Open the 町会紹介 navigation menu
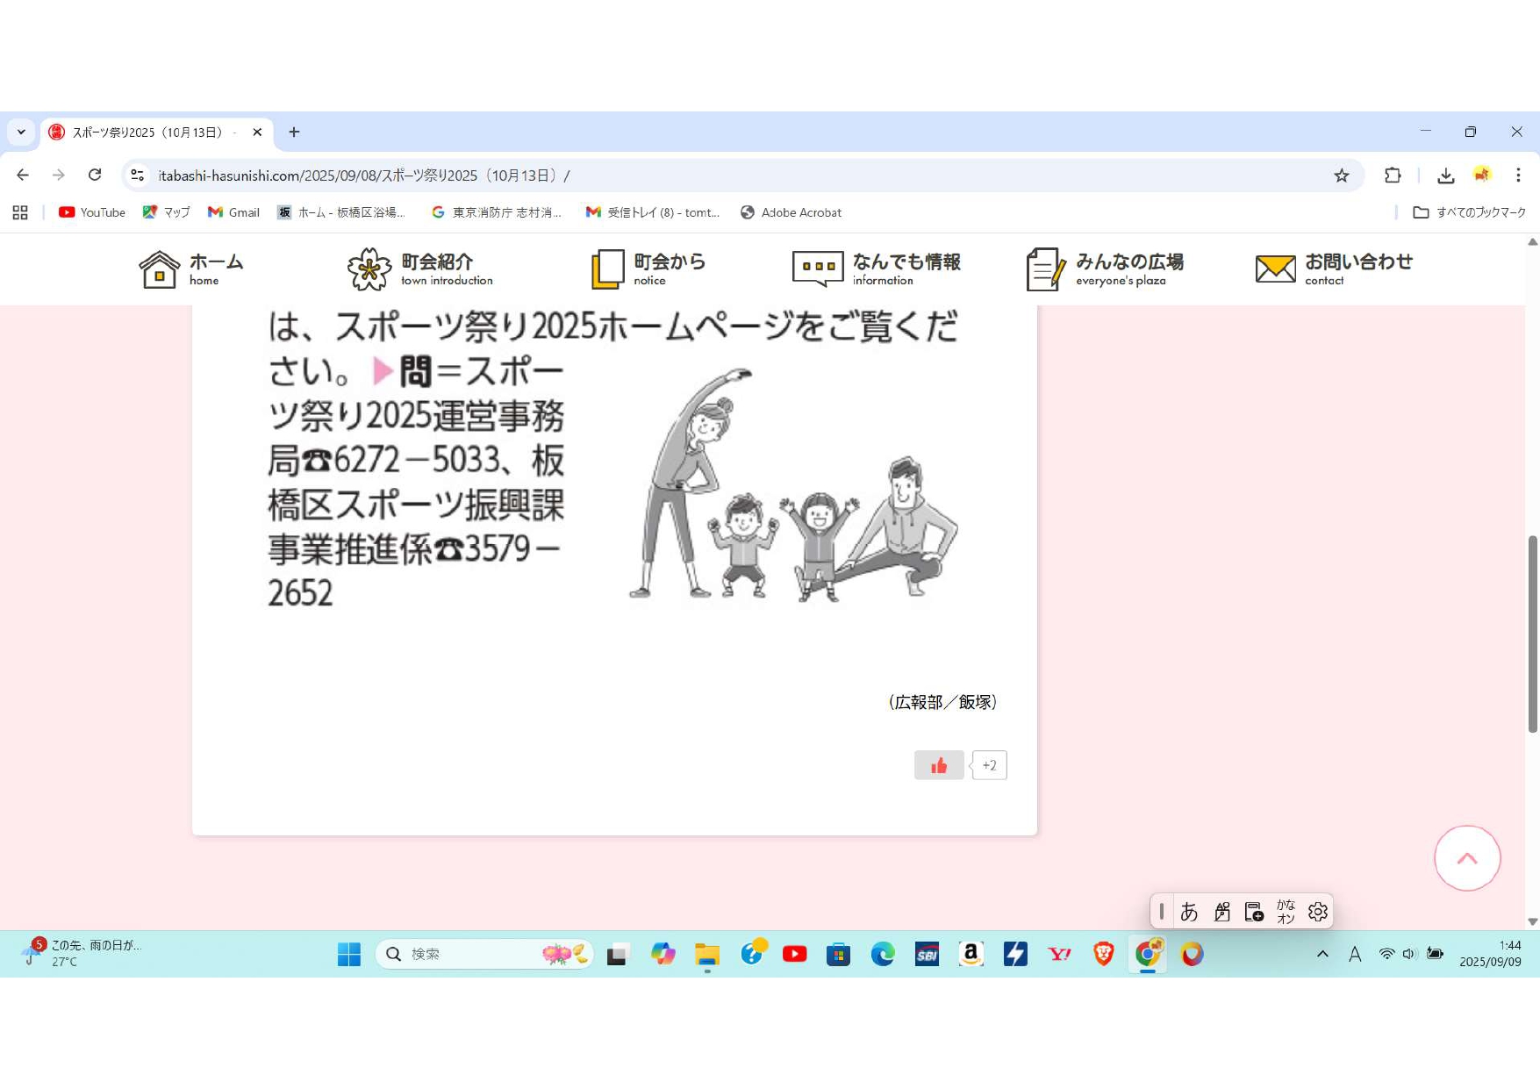This screenshot has height=1089, width=1540. [420, 269]
